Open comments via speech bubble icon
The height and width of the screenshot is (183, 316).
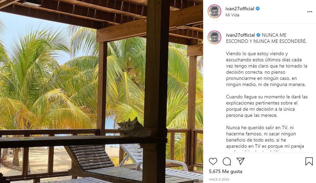click(x=227, y=161)
